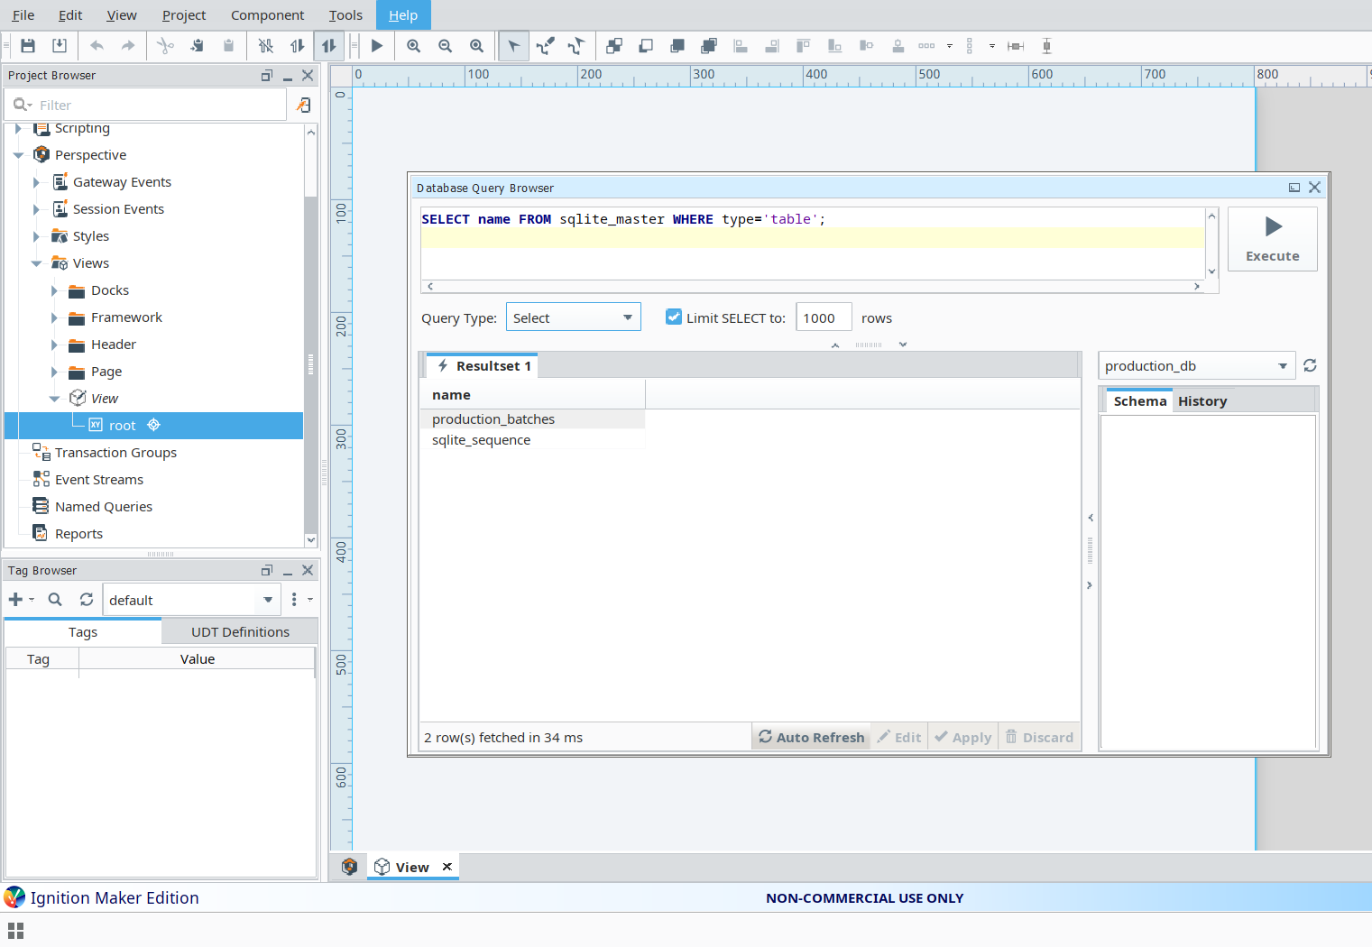Click the Reset Zoom magnifier icon
Screen dimensions: 1372x947
tap(477, 46)
